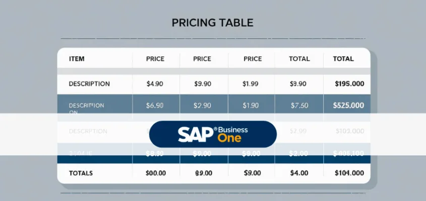Select the middle PRICE column header
Screen dimensions: 426x201
[202, 59]
